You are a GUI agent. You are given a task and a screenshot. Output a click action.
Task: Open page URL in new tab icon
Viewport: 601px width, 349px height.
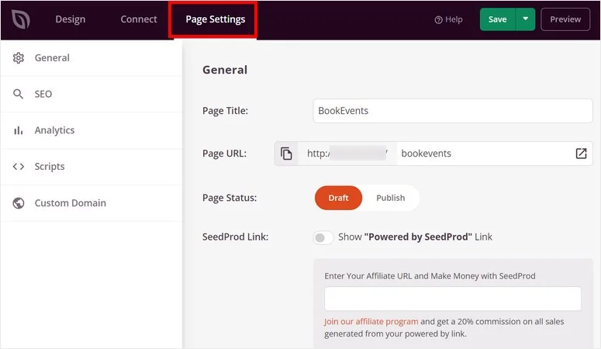(x=581, y=154)
